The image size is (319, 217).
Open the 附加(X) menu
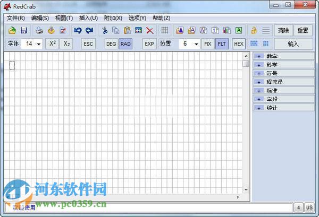click(x=113, y=18)
